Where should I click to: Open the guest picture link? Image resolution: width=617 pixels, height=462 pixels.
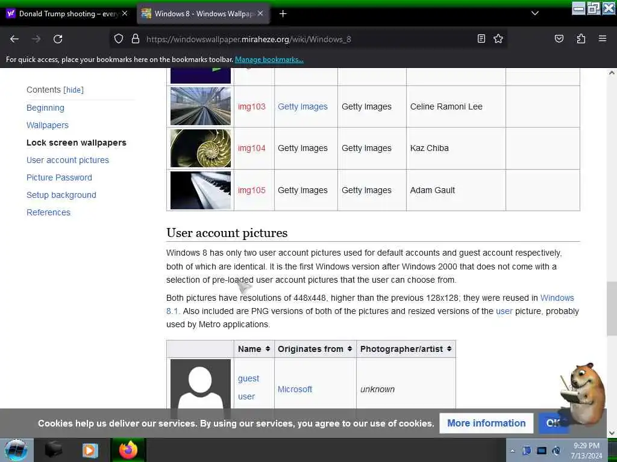pyautogui.click(x=248, y=379)
